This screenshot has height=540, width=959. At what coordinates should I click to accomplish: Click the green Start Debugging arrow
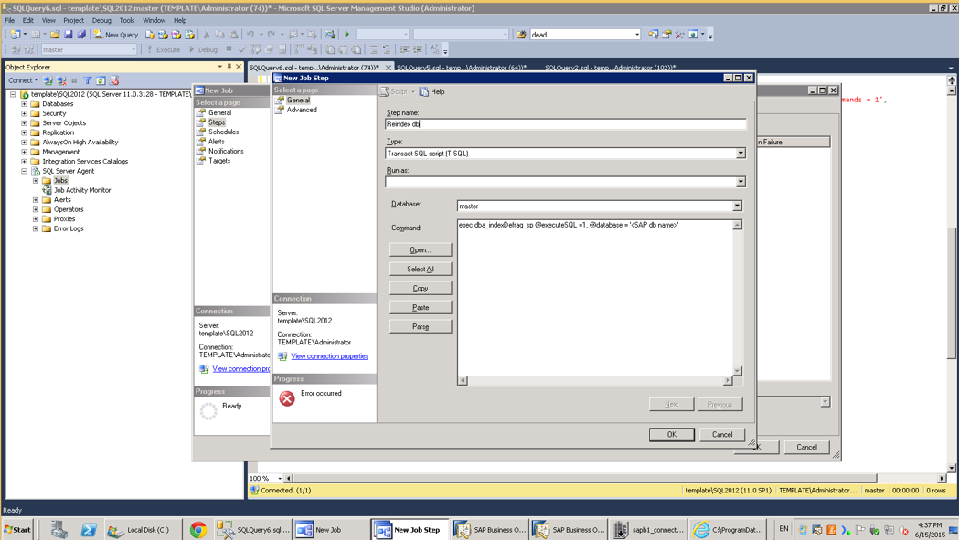tap(346, 34)
